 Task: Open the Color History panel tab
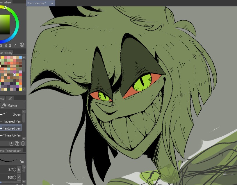(6, 53)
